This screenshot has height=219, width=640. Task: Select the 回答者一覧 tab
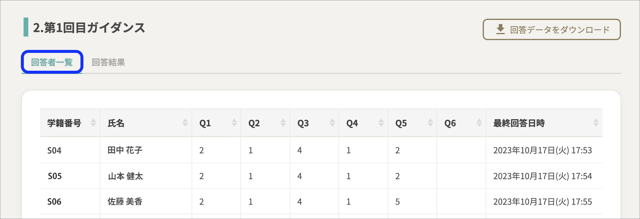click(x=52, y=62)
